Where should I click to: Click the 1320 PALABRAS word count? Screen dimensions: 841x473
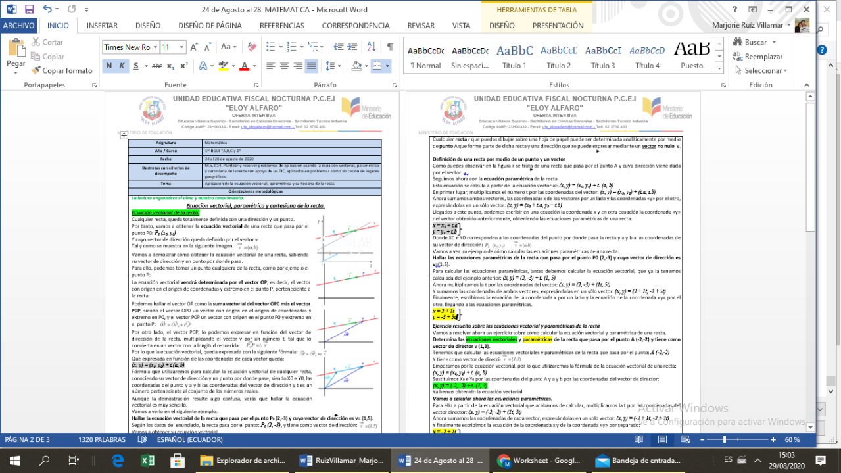pos(102,439)
